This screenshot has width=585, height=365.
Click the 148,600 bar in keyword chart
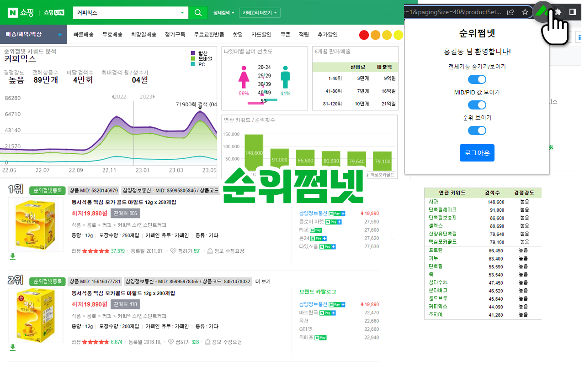(x=254, y=153)
